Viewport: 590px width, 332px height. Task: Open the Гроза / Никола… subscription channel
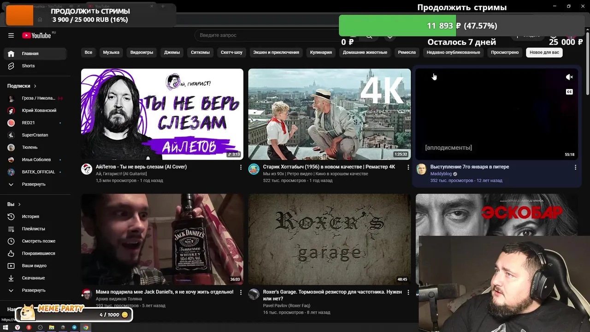tap(35, 98)
